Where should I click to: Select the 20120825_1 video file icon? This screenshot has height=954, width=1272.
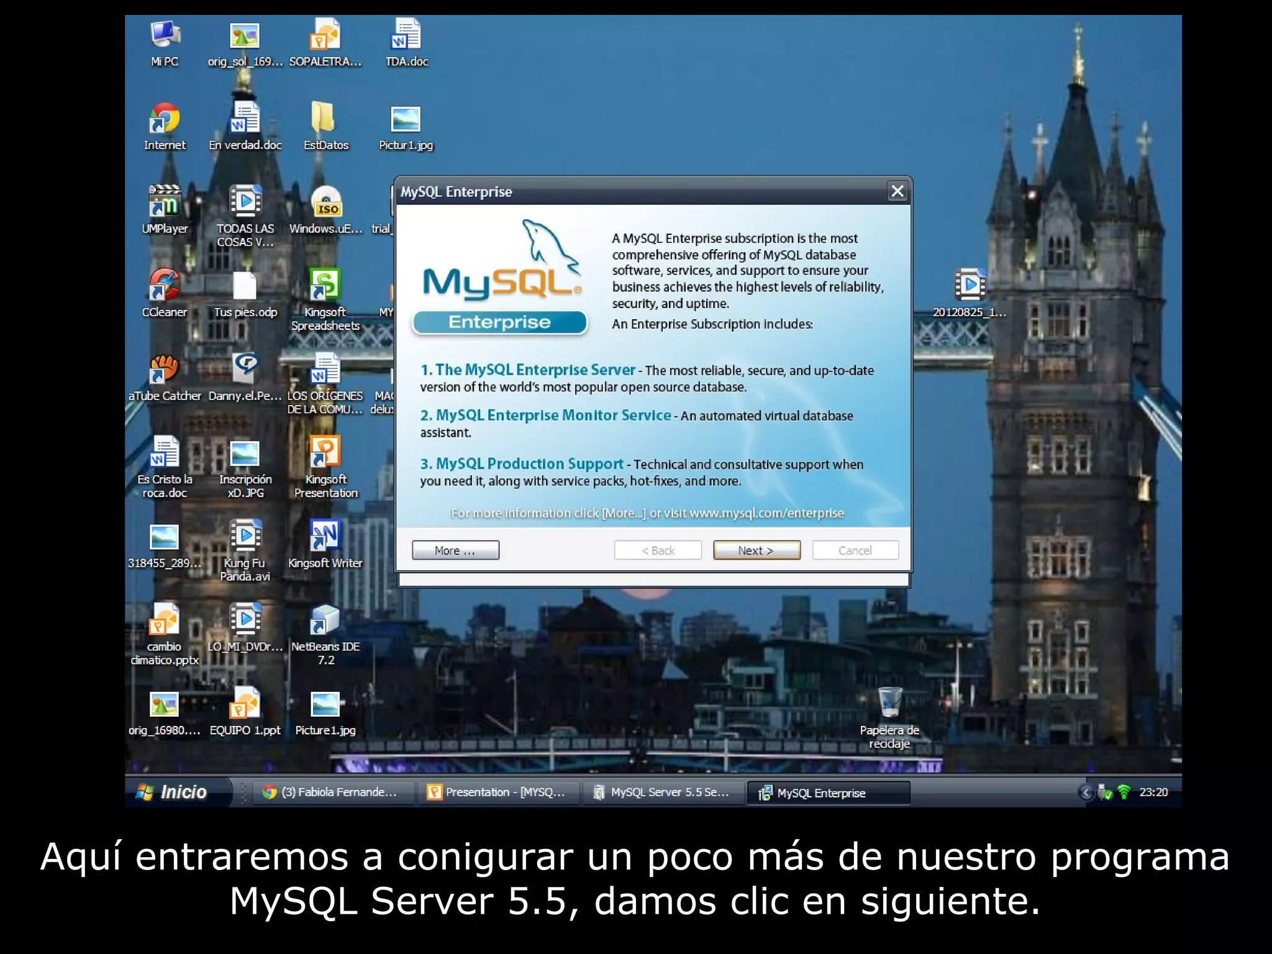tap(970, 293)
